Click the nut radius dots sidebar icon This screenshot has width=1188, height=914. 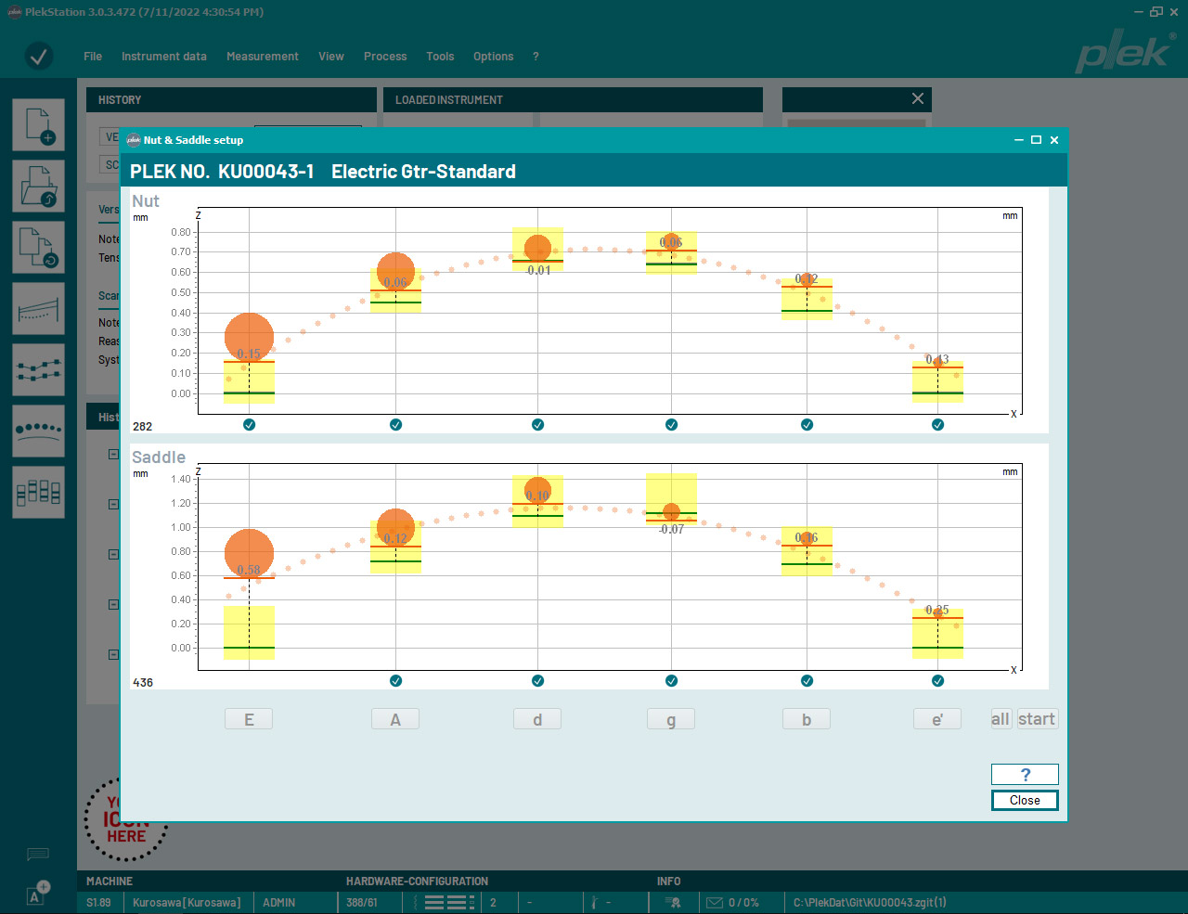(x=38, y=431)
